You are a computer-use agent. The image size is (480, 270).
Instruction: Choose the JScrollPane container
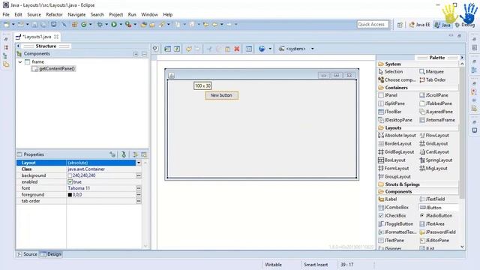[x=433, y=95]
